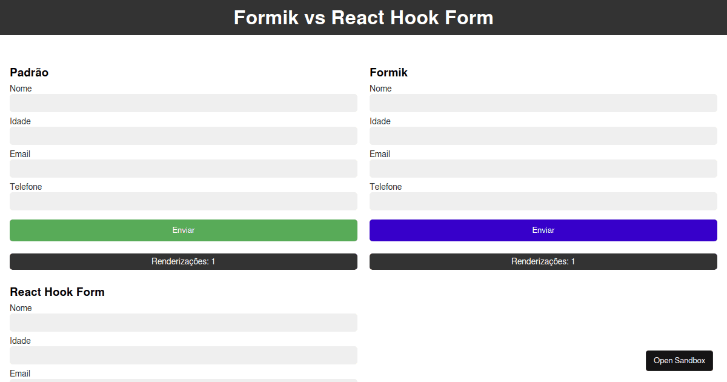This screenshot has width=727, height=382.
Task: Select the Email field under React Hook Form
Action: 183,380
